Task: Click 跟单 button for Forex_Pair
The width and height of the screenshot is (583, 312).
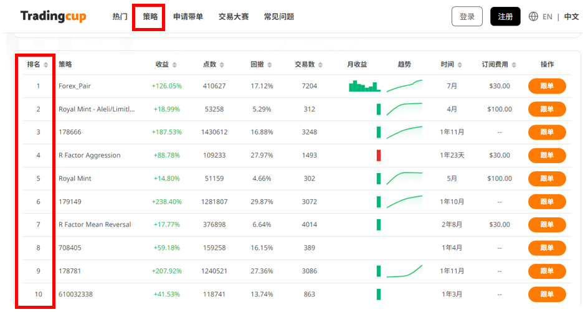Action: [546, 86]
